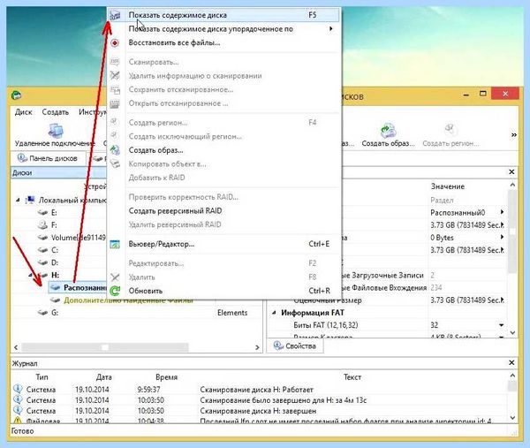Click the 'Дата' column header in the log
Screen dimensions: 530x448
[x=103, y=377]
